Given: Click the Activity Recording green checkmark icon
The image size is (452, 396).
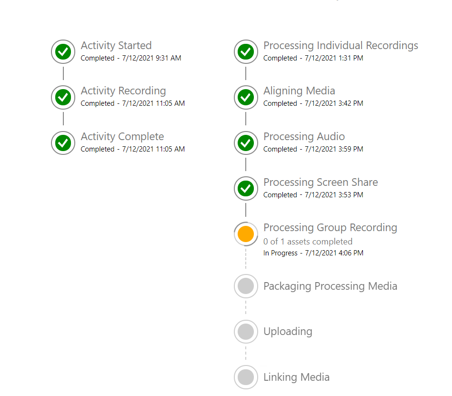Looking at the screenshot, I should (x=63, y=97).
